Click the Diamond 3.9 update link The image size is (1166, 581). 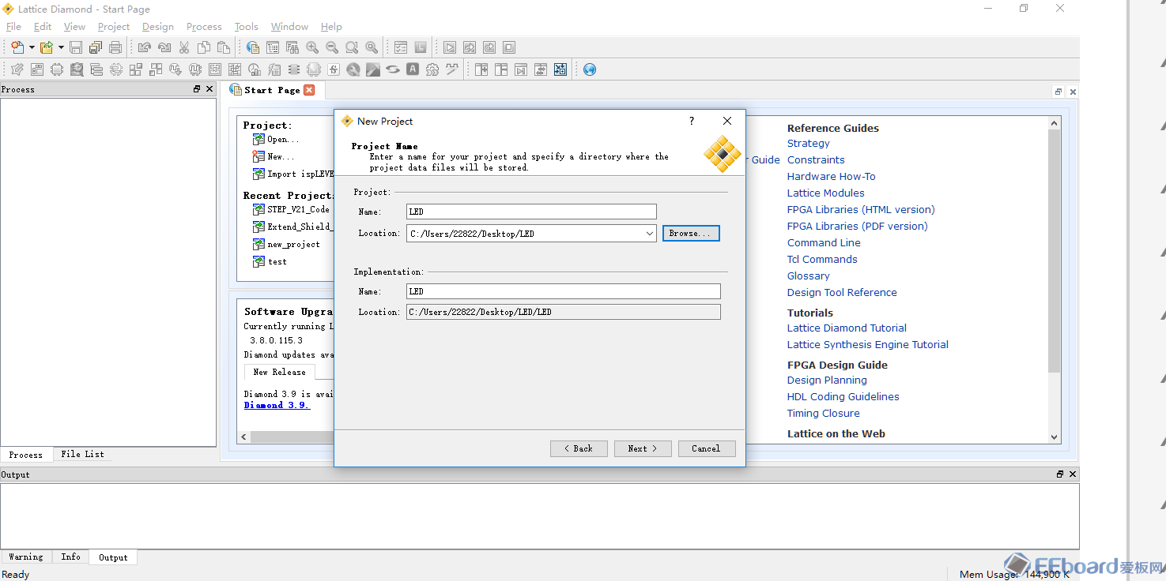pos(277,405)
